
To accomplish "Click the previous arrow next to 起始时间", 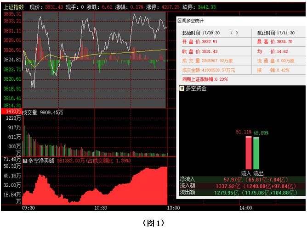I will [x=231, y=33].
